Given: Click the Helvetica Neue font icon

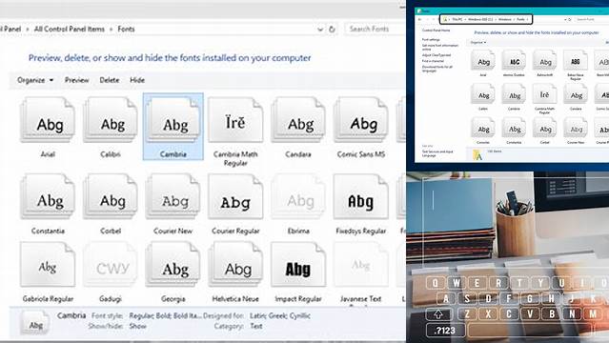Looking at the screenshot, I should (x=235, y=265).
